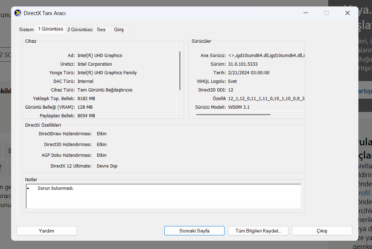Viewport: 372px width, 249px height.
Task: Click DirectDraw Hızlandırması 'Etkin' status
Action: 102,133
